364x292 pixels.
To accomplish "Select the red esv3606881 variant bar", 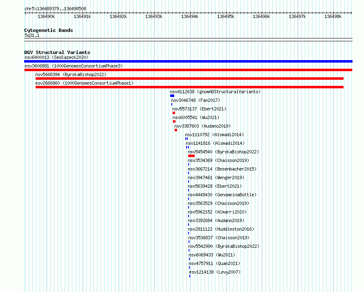I will pyautogui.click(x=188, y=70).
